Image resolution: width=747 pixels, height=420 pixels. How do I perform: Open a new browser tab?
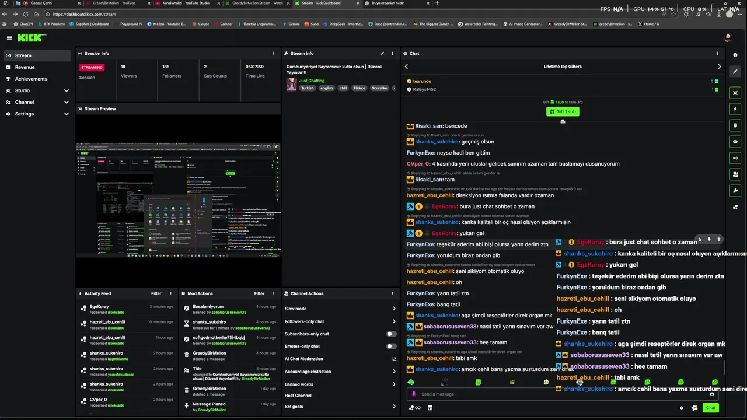click(x=438, y=3)
